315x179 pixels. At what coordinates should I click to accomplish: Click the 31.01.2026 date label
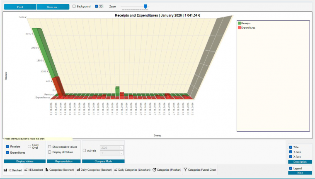coord(192,109)
